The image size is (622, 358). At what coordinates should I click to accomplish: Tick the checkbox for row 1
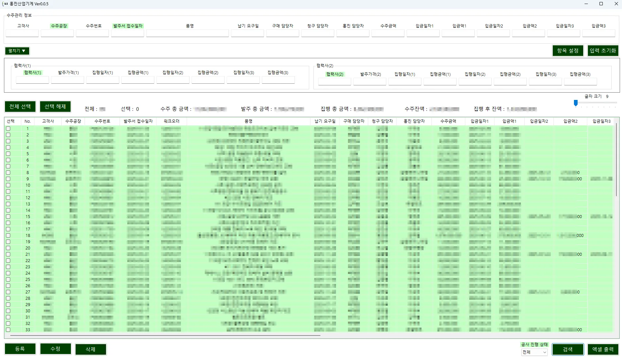pyautogui.click(x=8, y=128)
